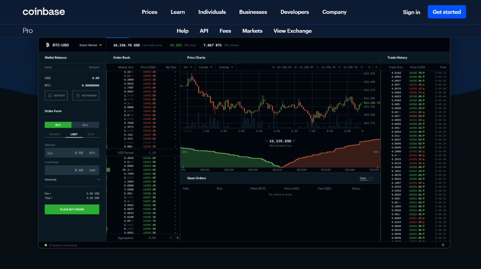The width and height of the screenshot is (481, 269).
Task: Open the Markets link
Action: (x=252, y=31)
